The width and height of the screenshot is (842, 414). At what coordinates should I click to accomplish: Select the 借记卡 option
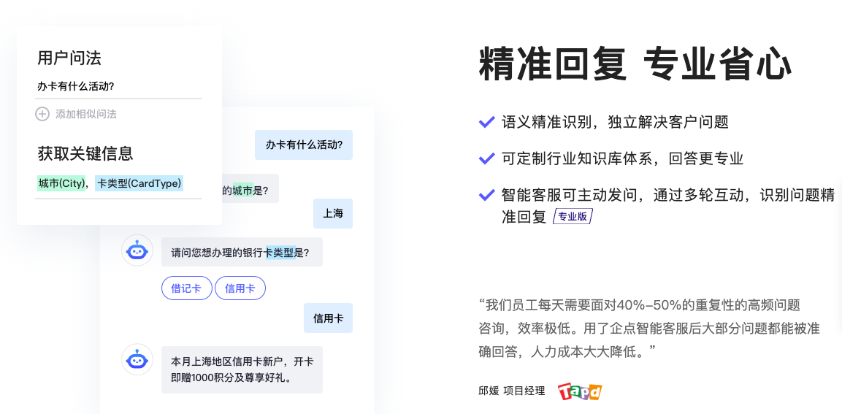(186, 288)
